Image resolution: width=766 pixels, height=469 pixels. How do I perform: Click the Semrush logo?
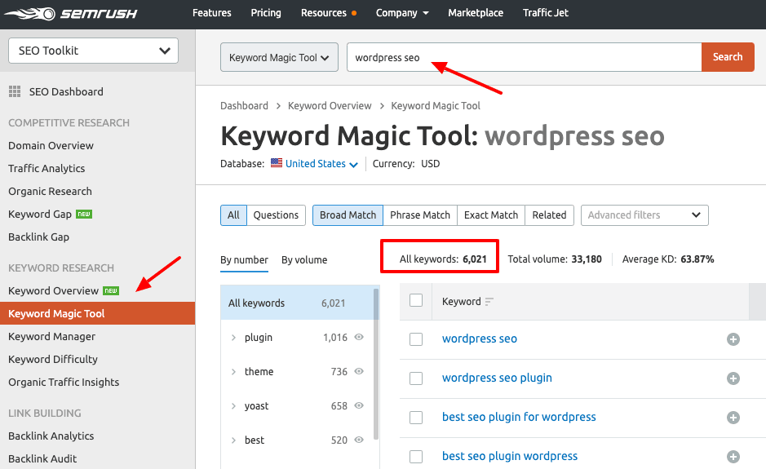click(71, 13)
